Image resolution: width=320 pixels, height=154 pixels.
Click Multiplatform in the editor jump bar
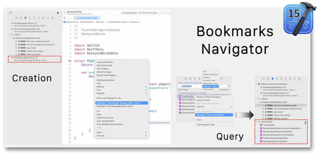[x=87, y=22]
